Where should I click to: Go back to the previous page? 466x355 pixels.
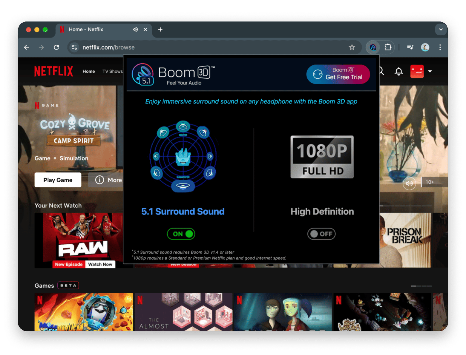click(27, 47)
